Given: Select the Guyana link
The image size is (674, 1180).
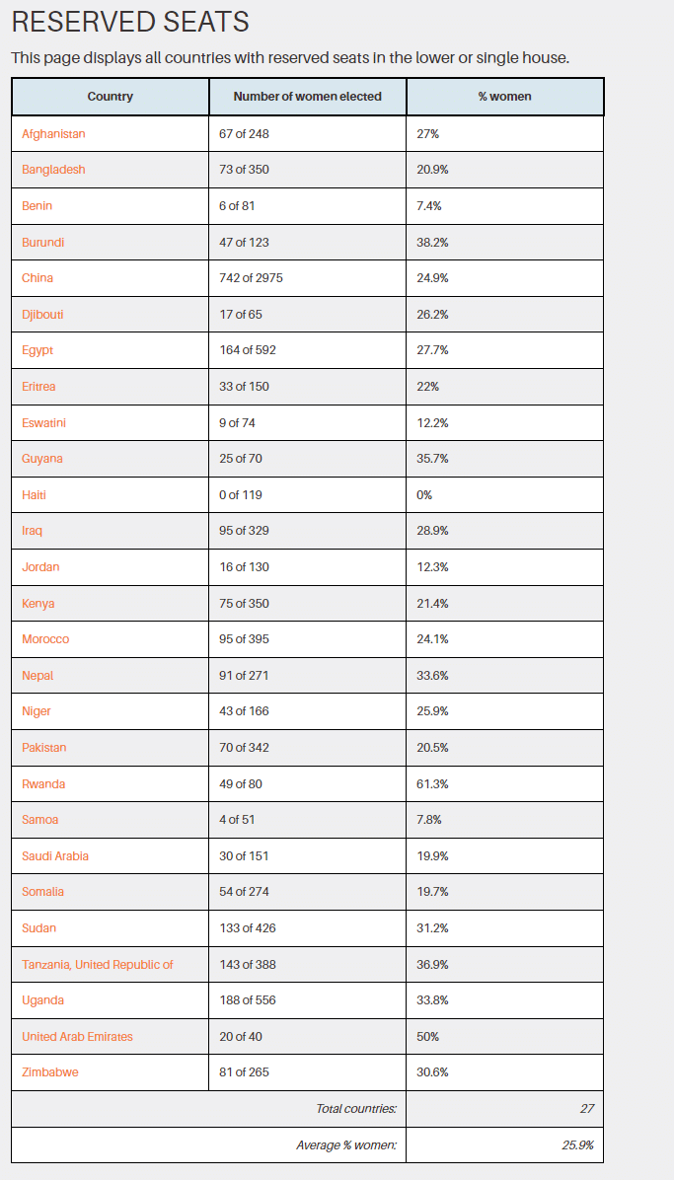Looking at the screenshot, I should coord(42,459).
